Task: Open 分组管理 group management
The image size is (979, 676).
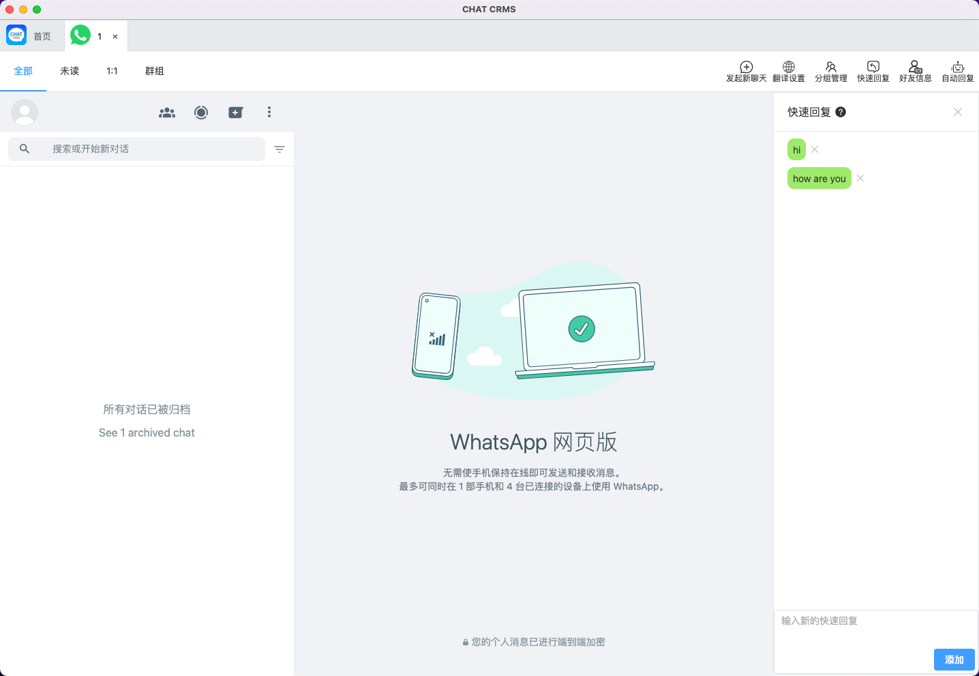Action: (x=831, y=72)
